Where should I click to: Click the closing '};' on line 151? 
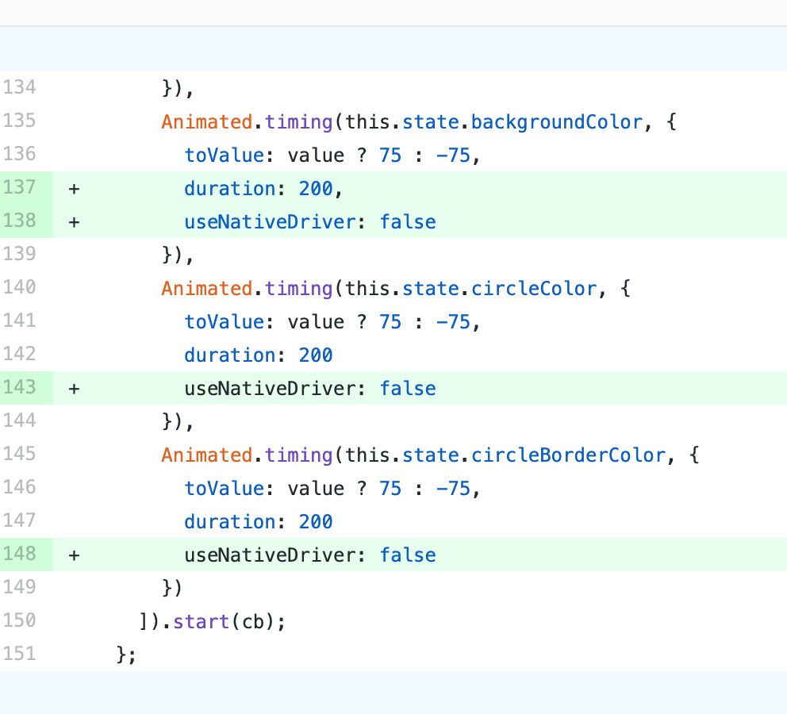126,654
